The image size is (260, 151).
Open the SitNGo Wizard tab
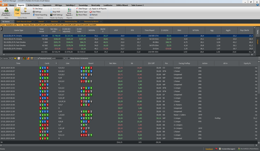pos(122,5)
